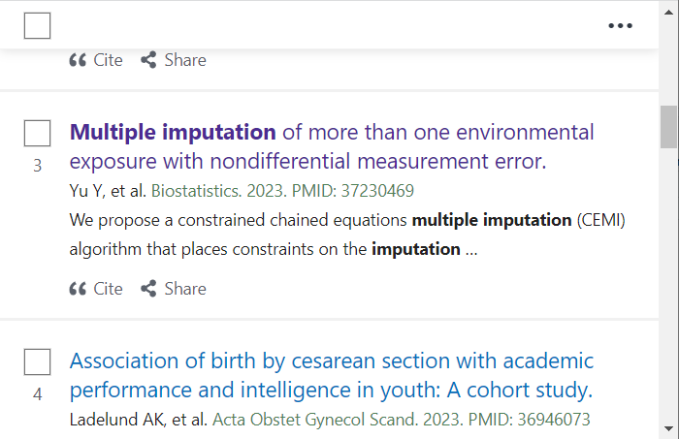Click the Share icon under result 3
Viewport: 679px width, 439px height.
[148, 289]
